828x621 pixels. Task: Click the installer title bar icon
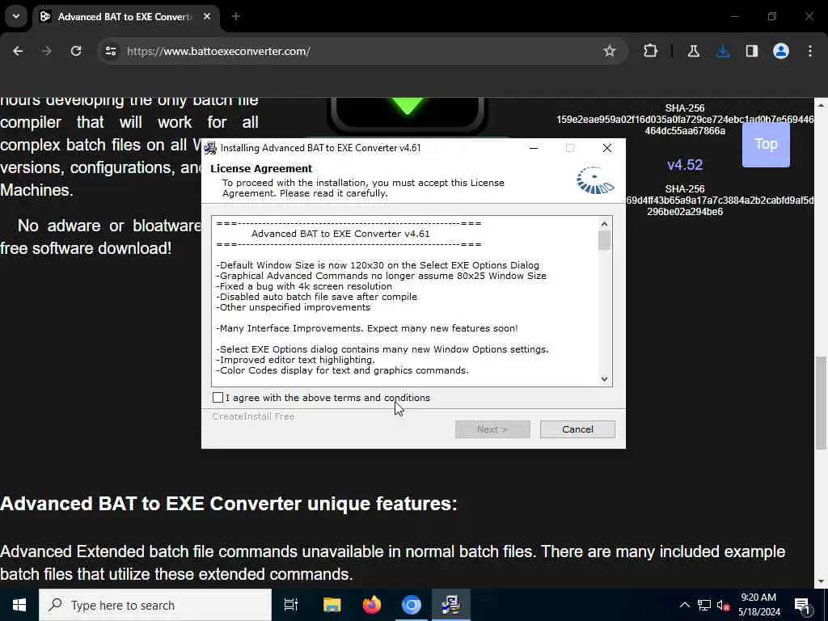(210, 148)
